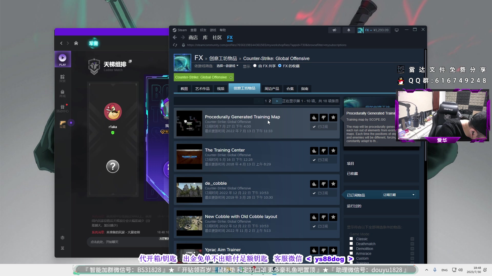Click Steam back arrow navigation
Screen dimensions: 492x276
point(175,38)
